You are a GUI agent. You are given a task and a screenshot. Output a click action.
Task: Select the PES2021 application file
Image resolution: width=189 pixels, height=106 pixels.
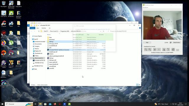[x=51, y=54]
